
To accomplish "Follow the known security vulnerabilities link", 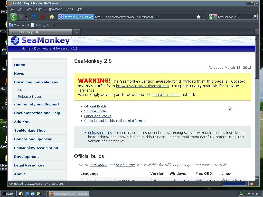I will coord(142,86).
